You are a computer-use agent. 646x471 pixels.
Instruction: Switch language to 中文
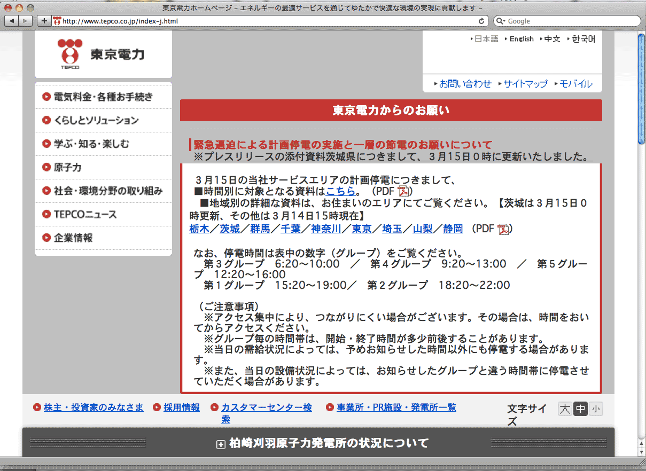point(552,39)
